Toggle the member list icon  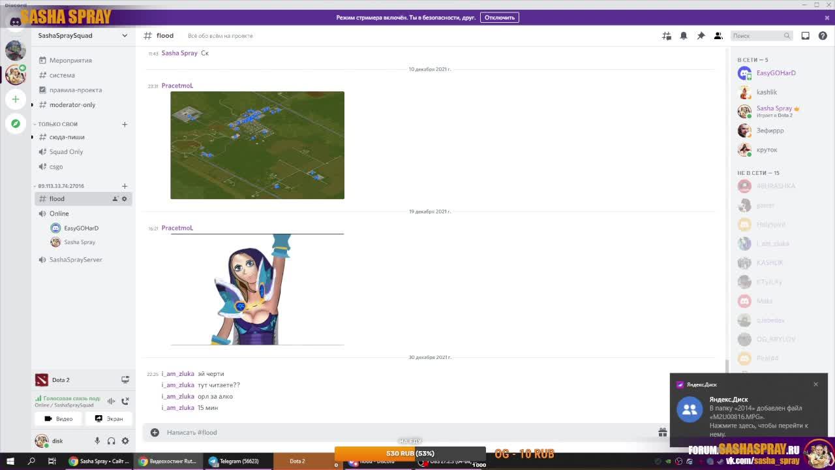pyautogui.click(x=718, y=36)
